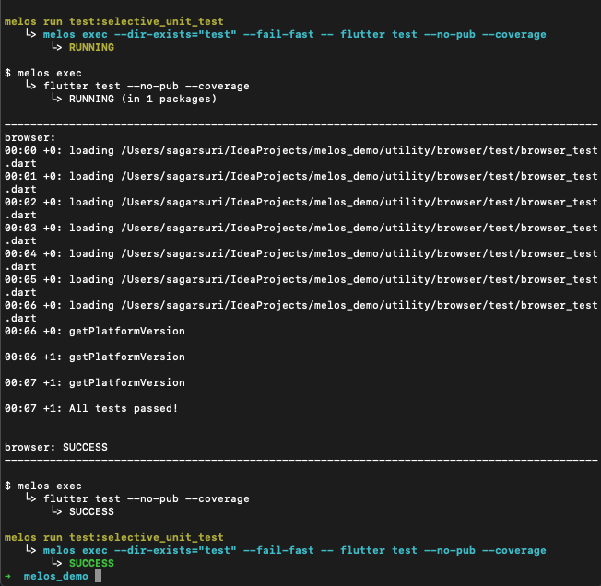601x586 pixels.
Task: Click last yellow "melos run test:selective_unit_test" line
Action: [x=113, y=537]
